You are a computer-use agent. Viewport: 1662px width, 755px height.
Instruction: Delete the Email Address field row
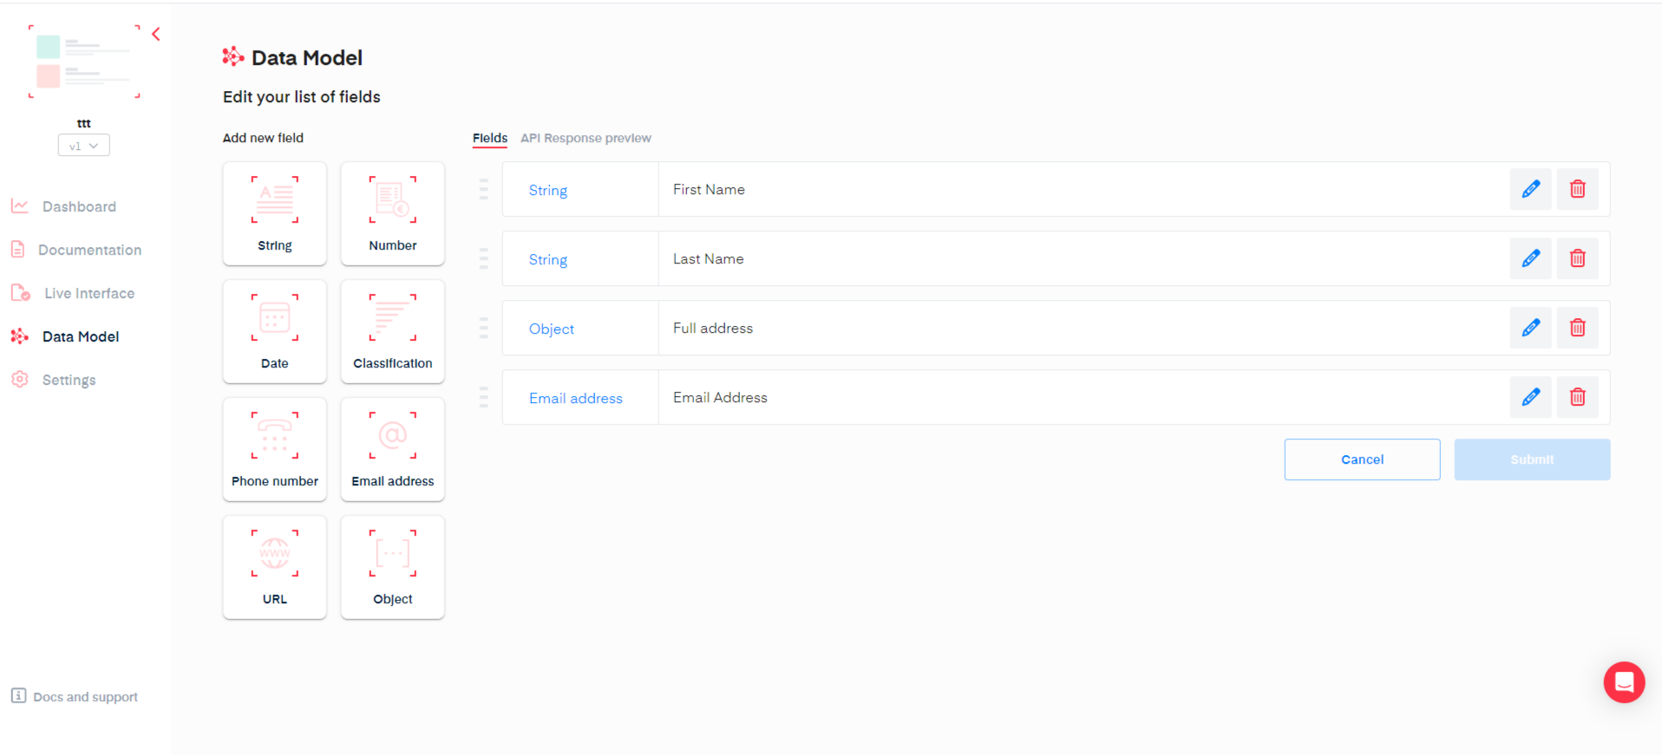pyautogui.click(x=1577, y=397)
